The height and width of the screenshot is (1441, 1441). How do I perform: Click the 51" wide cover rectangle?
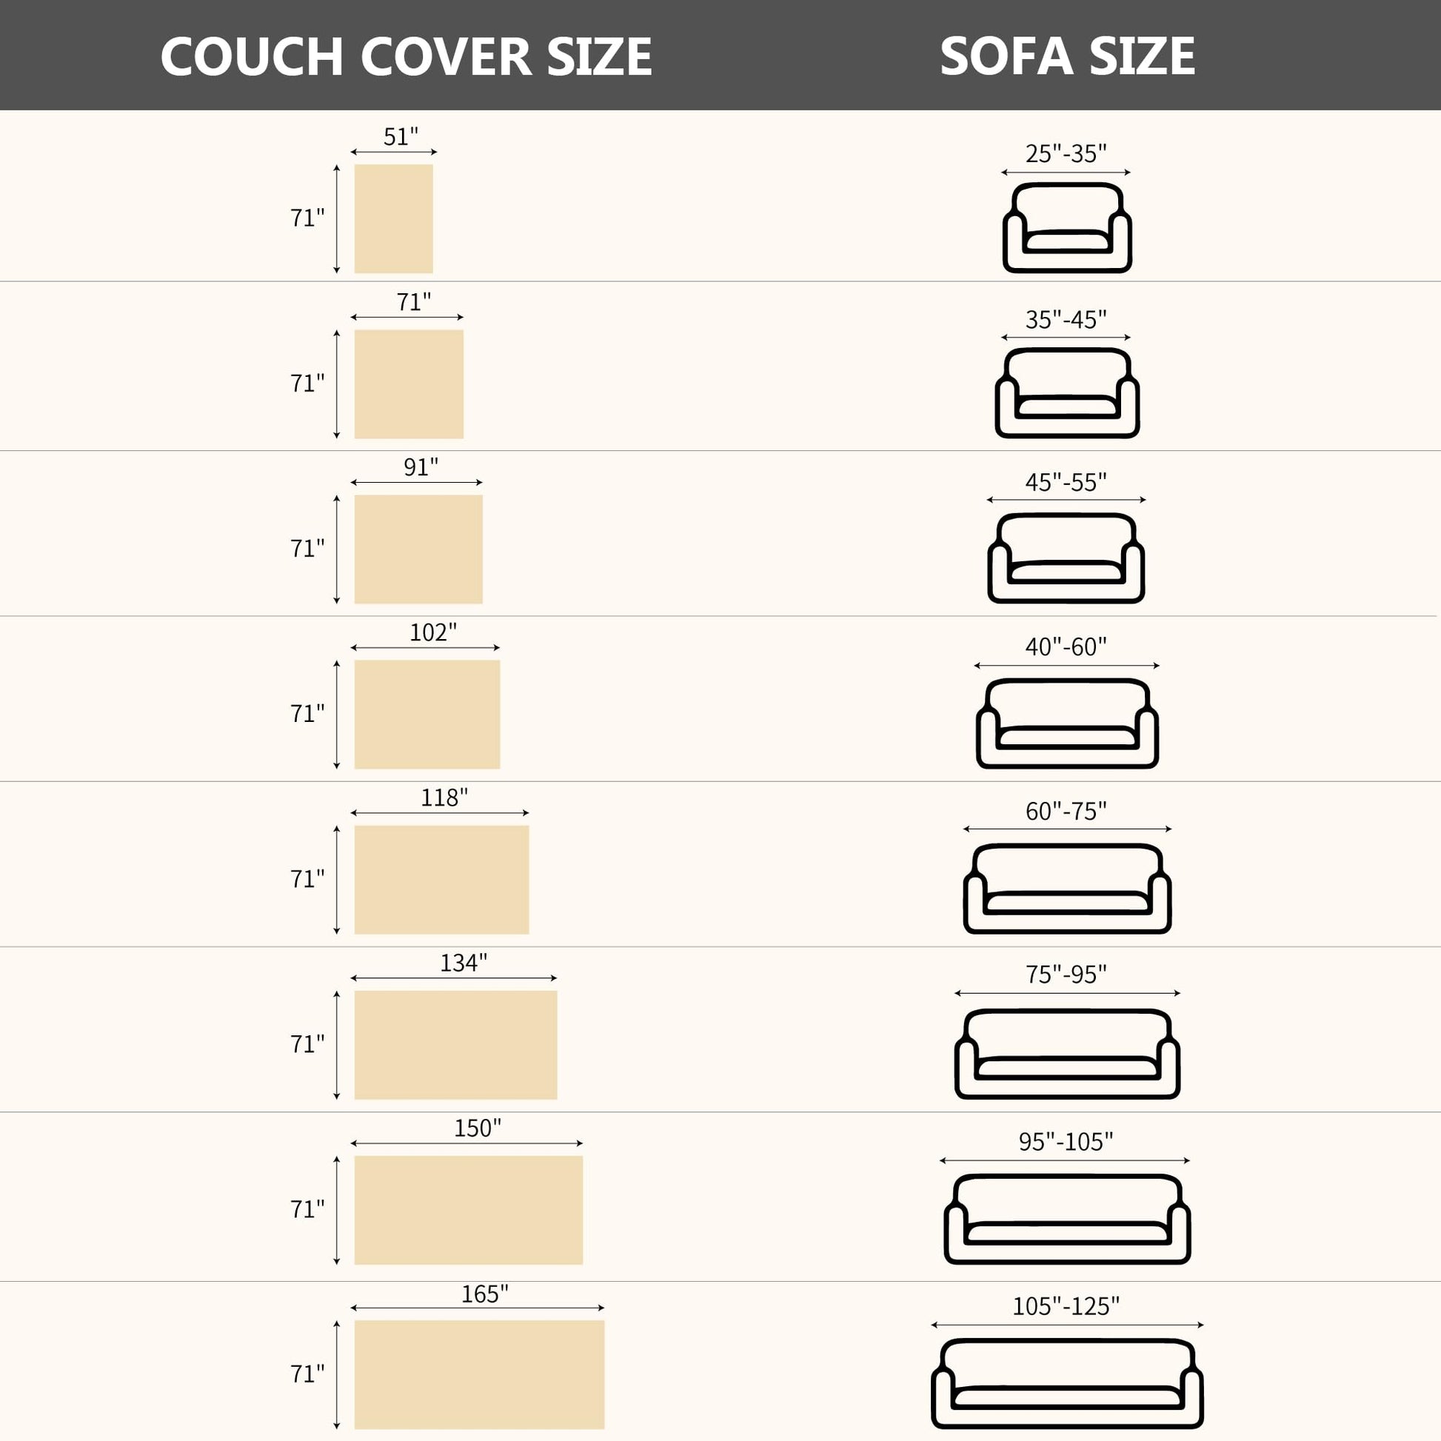point(393,218)
